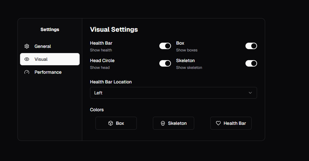Select the Visual settings tab
This screenshot has width=309, height=161.
50,59
